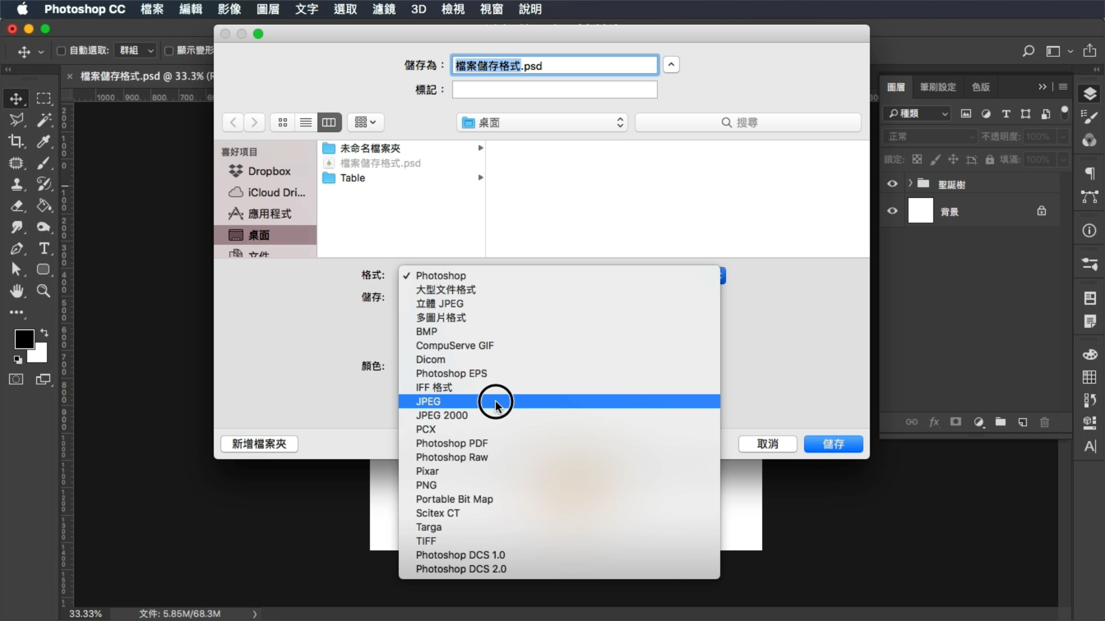This screenshot has width=1105, height=621.
Task: Open the 檔案 menu in menu bar
Action: [x=152, y=9]
